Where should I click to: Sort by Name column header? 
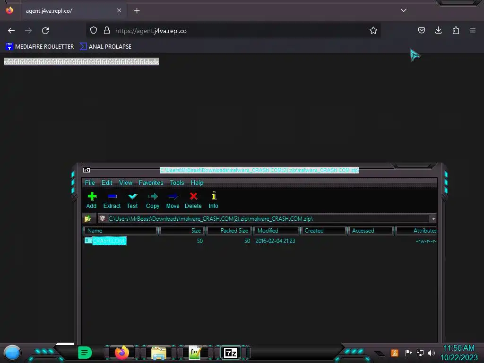point(121,231)
